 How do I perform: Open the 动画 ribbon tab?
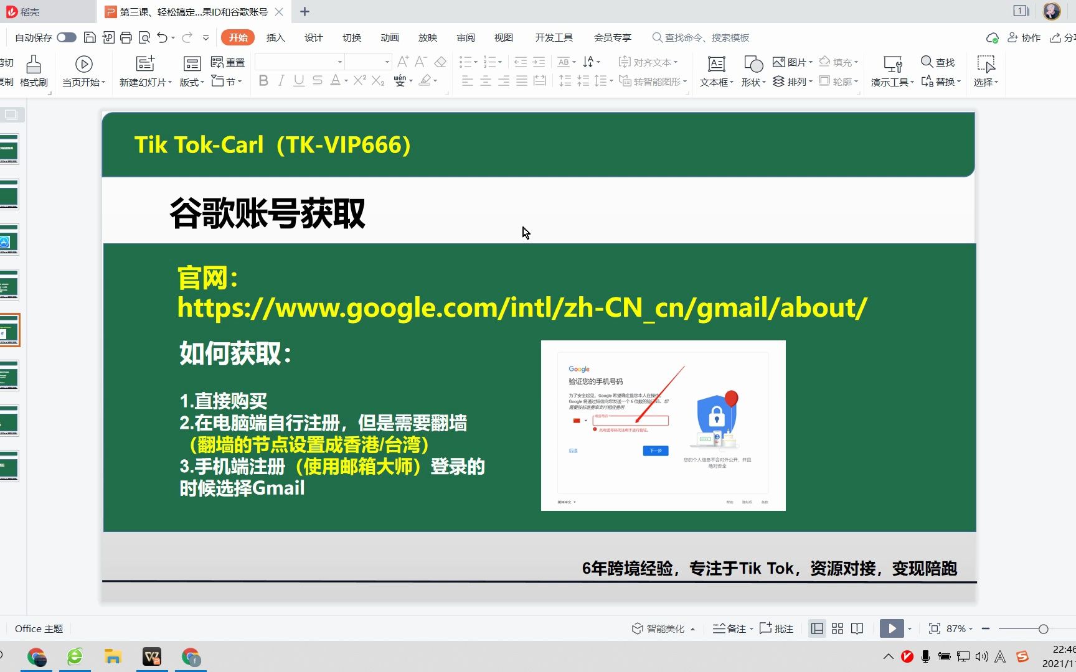(390, 37)
